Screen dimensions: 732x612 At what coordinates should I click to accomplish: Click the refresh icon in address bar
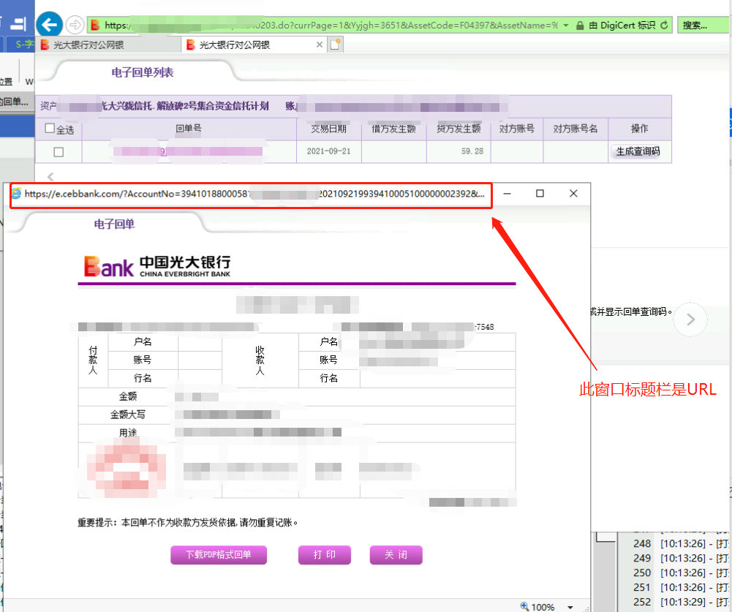(664, 25)
